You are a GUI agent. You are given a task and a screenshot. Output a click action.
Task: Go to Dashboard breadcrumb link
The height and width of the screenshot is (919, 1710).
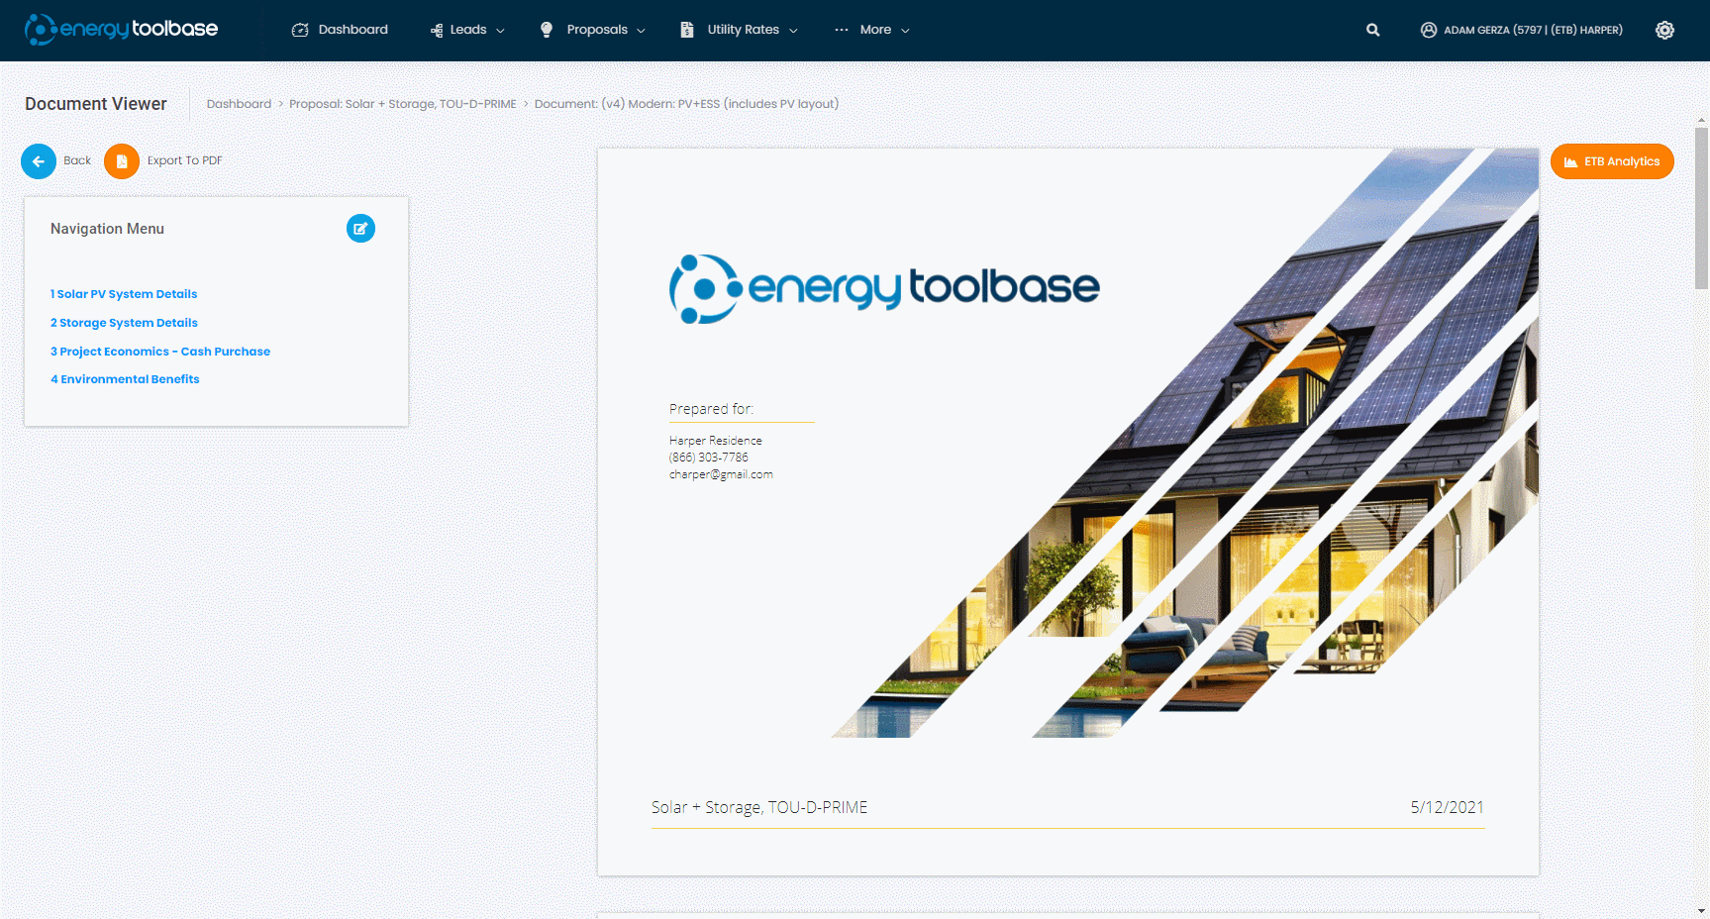coord(239,104)
